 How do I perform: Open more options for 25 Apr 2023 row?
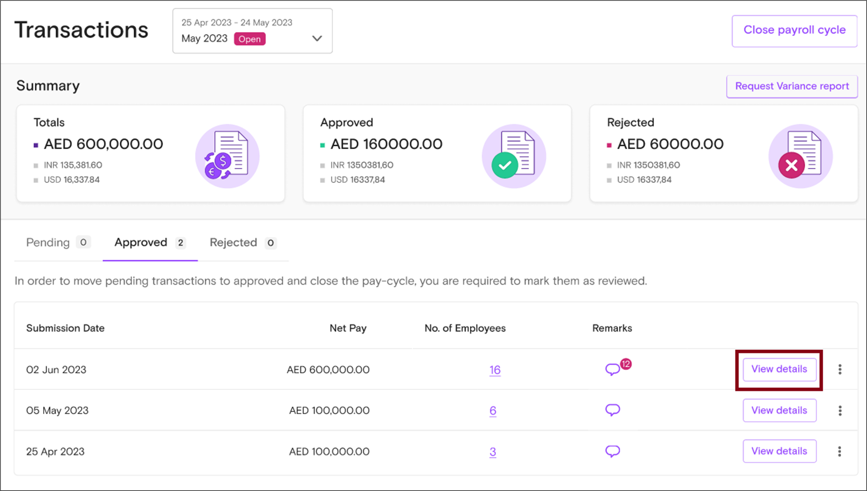[x=840, y=451]
